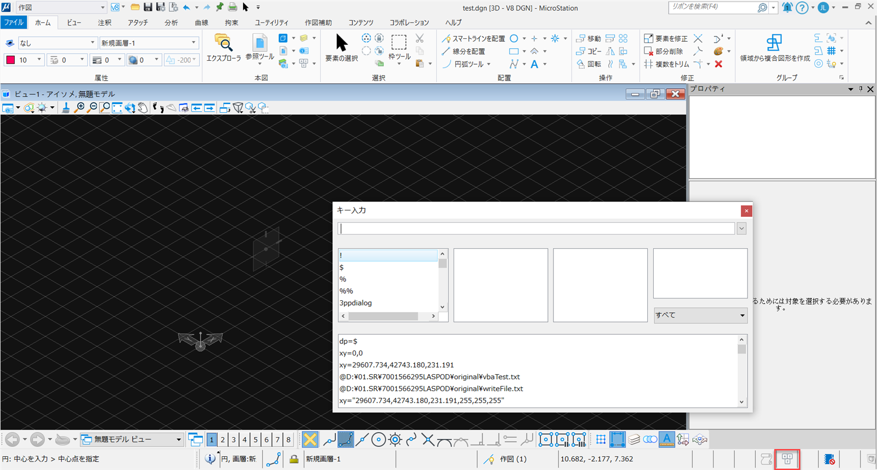Select the Window Area zoom tool
This screenshot has height=470, width=877.
click(105, 108)
